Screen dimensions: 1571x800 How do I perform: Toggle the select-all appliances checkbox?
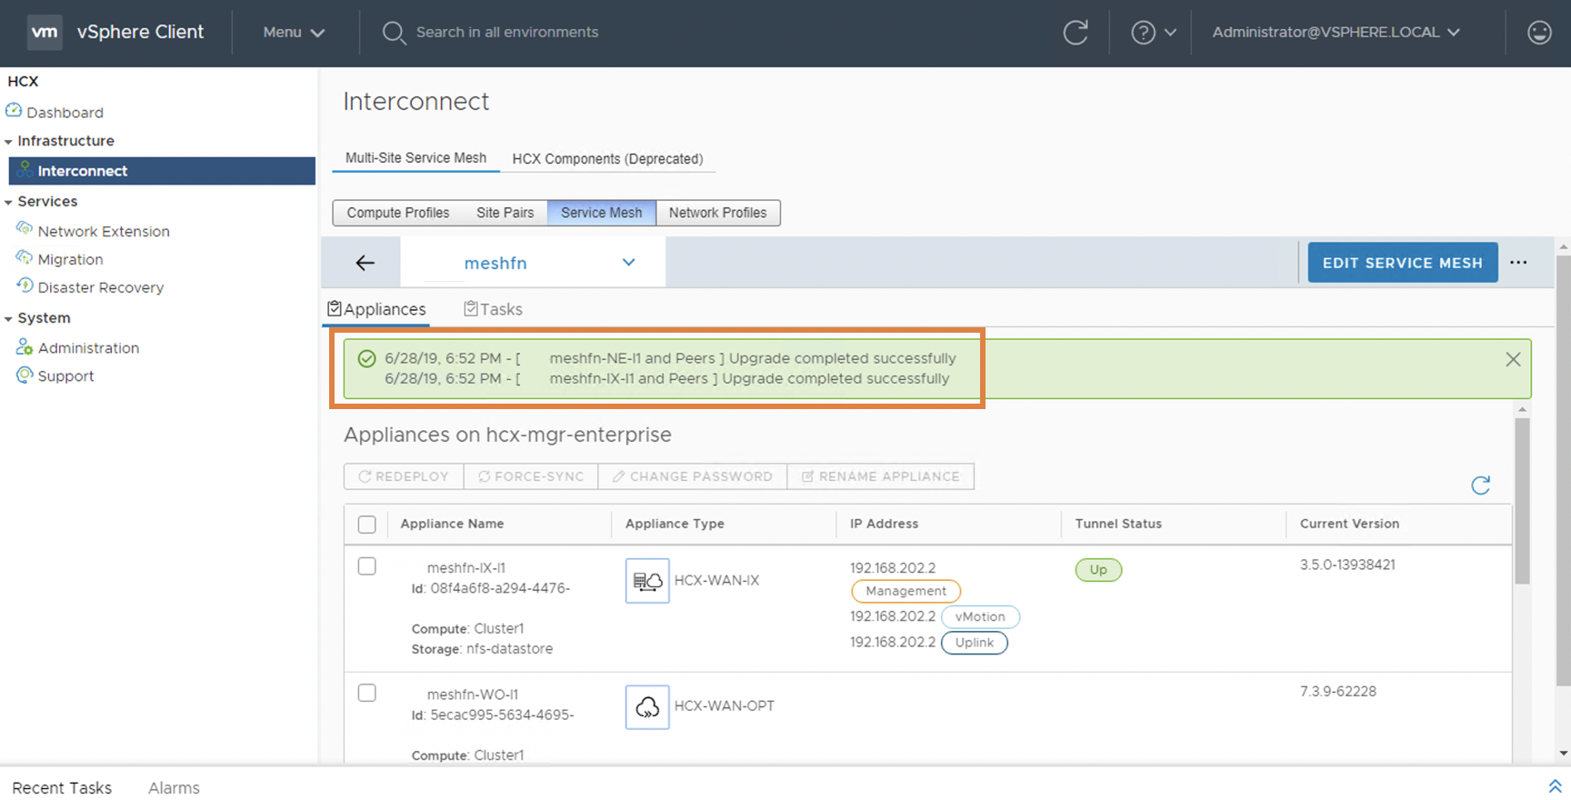pyautogui.click(x=367, y=525)
